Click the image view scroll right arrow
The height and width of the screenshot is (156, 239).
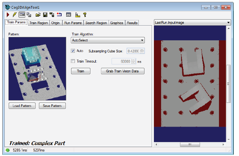[x=223, y=144]
